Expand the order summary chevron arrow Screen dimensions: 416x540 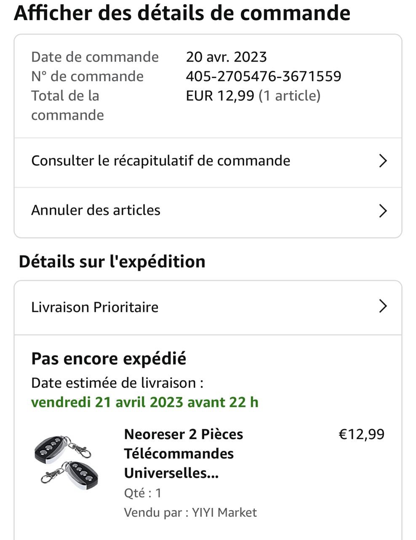[382, 161]
